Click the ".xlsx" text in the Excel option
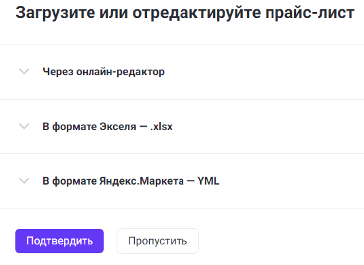 coord(161,127)
